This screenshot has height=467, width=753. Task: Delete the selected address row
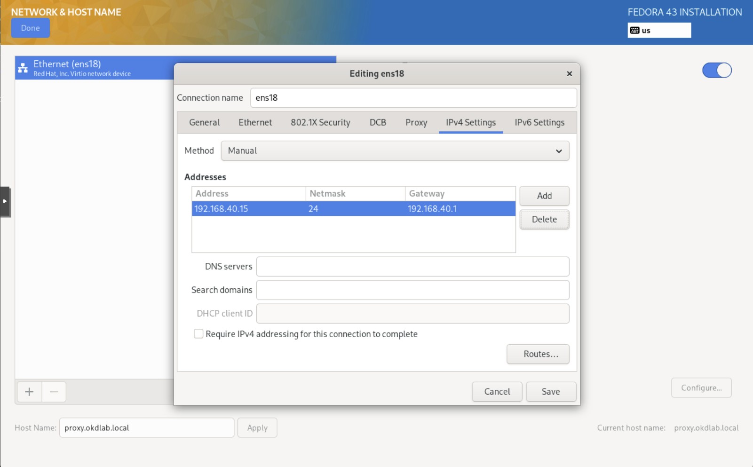click(x=544, y=220)
